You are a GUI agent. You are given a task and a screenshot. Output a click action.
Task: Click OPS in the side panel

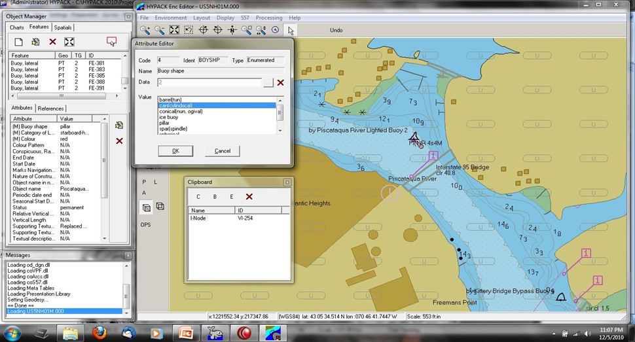pos(145,225)
